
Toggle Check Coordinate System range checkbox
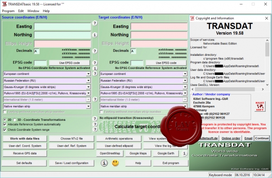pyautogui.click(x=5, y=130)
